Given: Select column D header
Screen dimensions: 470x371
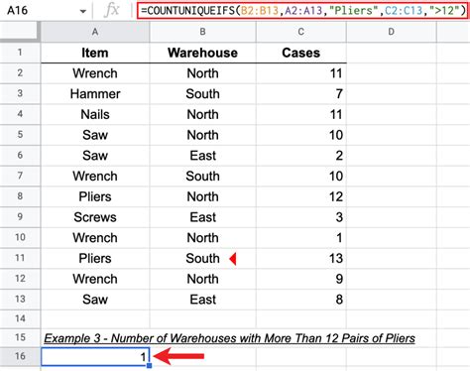Looking at the screenshot, I should (x=392, y=32).
